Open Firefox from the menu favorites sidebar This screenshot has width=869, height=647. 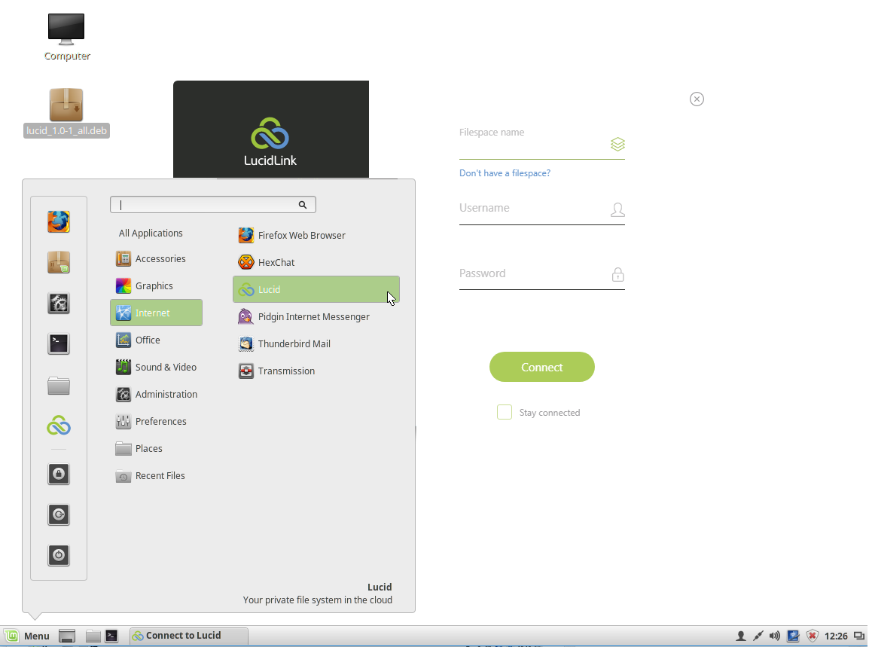coord(59,221)
